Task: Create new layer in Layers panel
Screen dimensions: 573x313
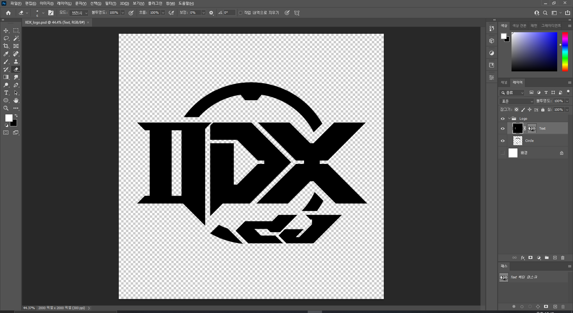Action: 555,258
